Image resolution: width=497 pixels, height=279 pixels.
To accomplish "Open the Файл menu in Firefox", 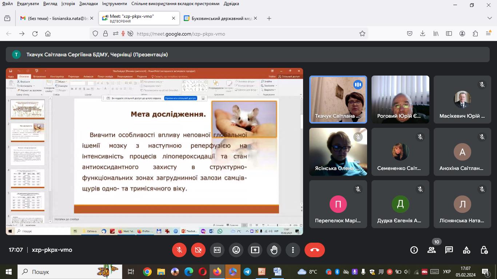I will [x=7, y=4].
